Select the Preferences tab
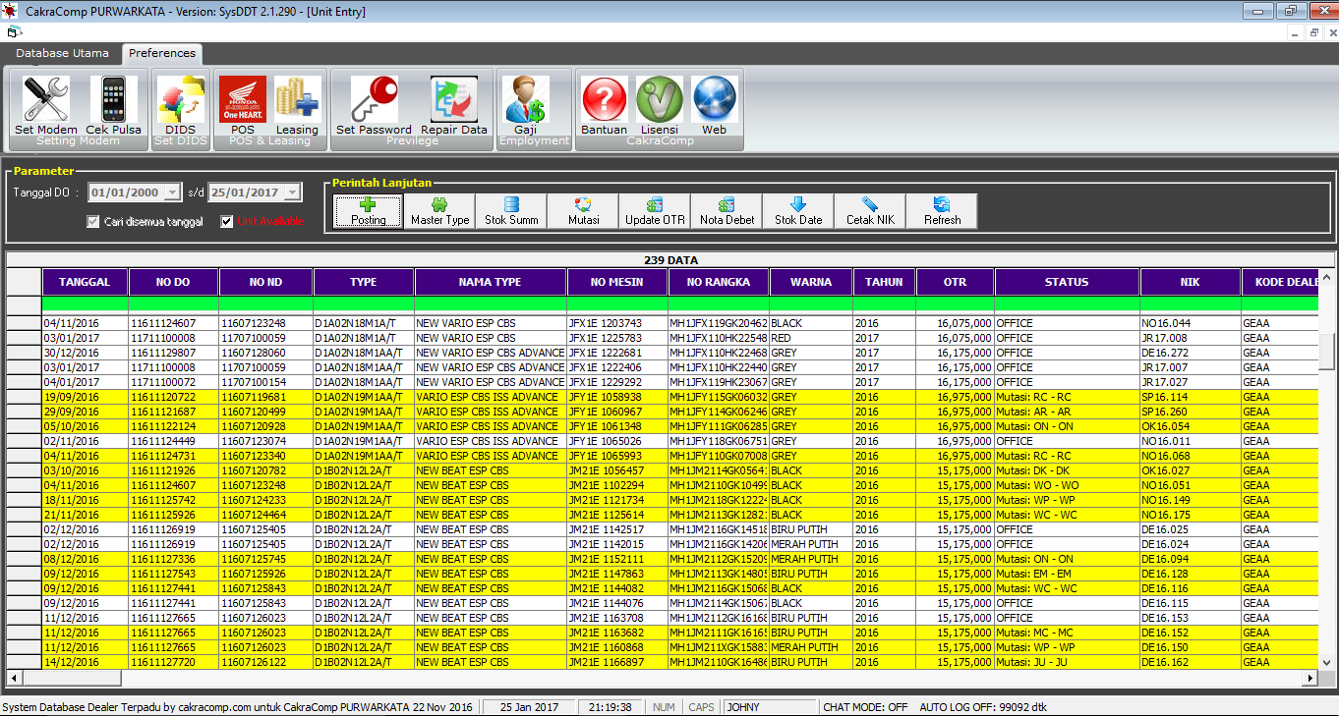The height and width of the screenshot is (716, 1339). point(162,53)
